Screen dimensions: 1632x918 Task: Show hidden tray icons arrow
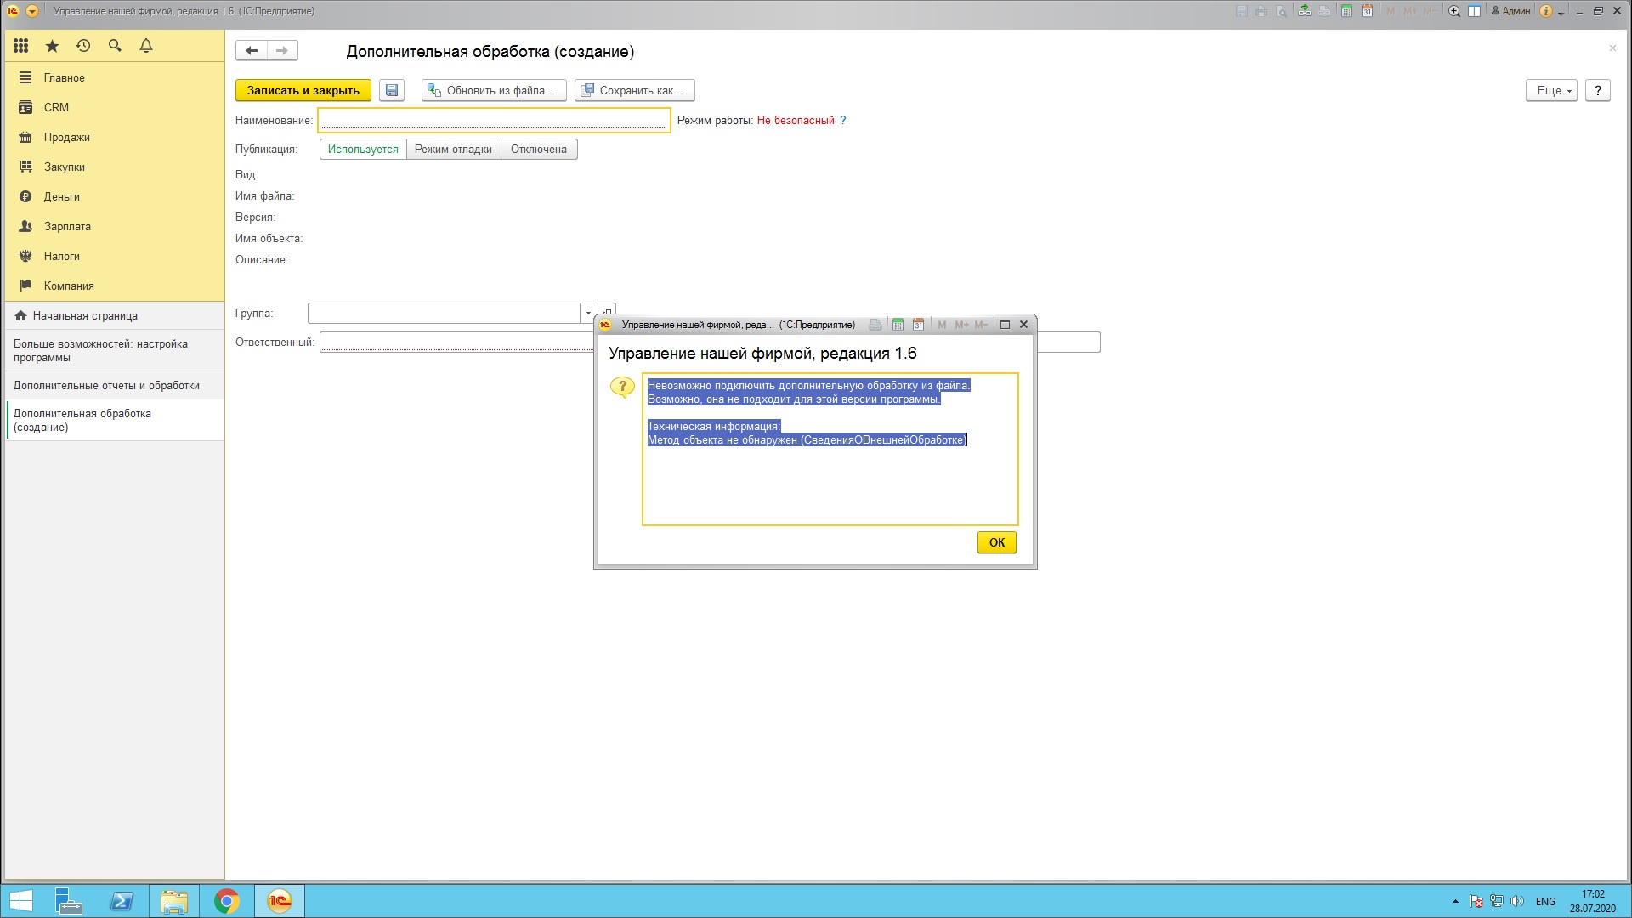(1455, 902)
